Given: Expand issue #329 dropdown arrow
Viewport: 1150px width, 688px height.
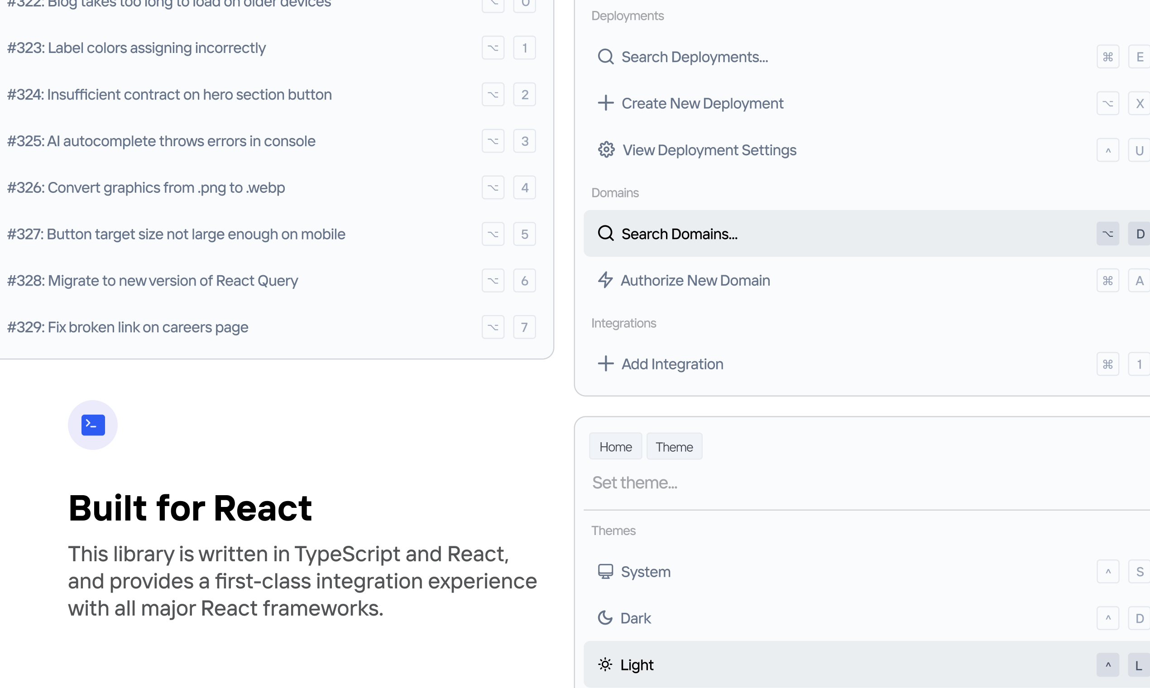Looking at the screenshot, I should [492, 327].
